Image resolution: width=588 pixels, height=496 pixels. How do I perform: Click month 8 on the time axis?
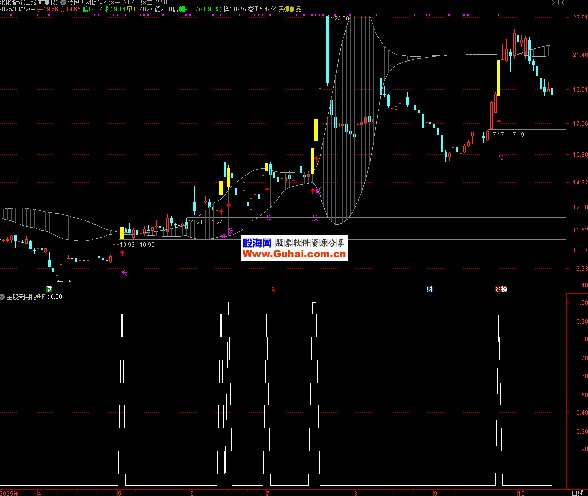356,493
